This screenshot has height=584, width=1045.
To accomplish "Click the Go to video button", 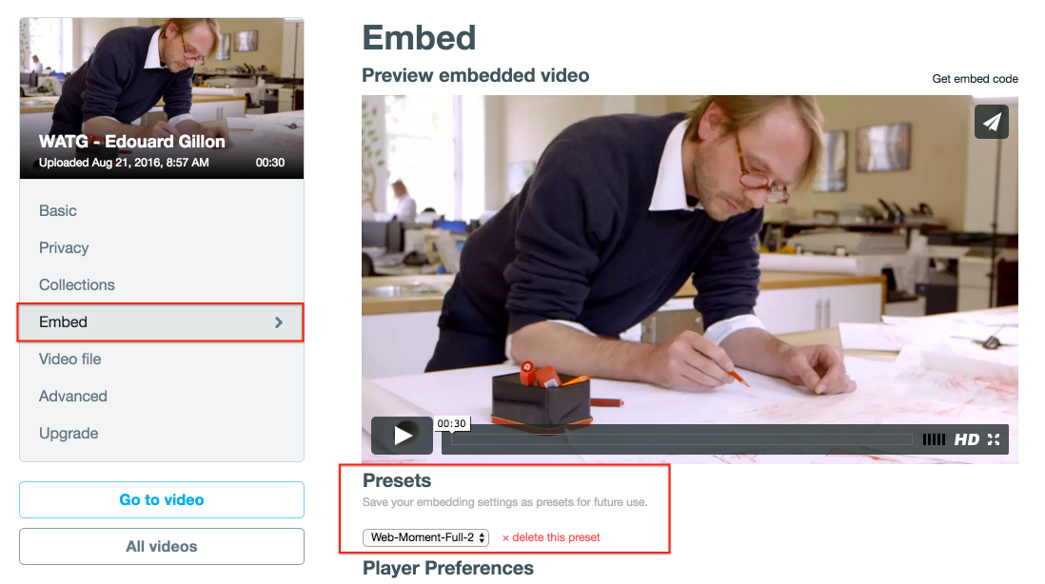I will tap(162, 500).
